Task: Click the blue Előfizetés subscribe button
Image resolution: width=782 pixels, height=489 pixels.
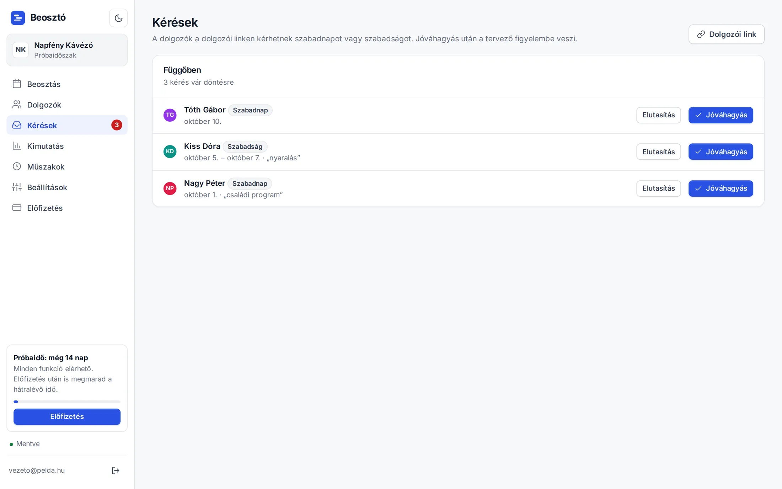Action: tap(67, 416)
